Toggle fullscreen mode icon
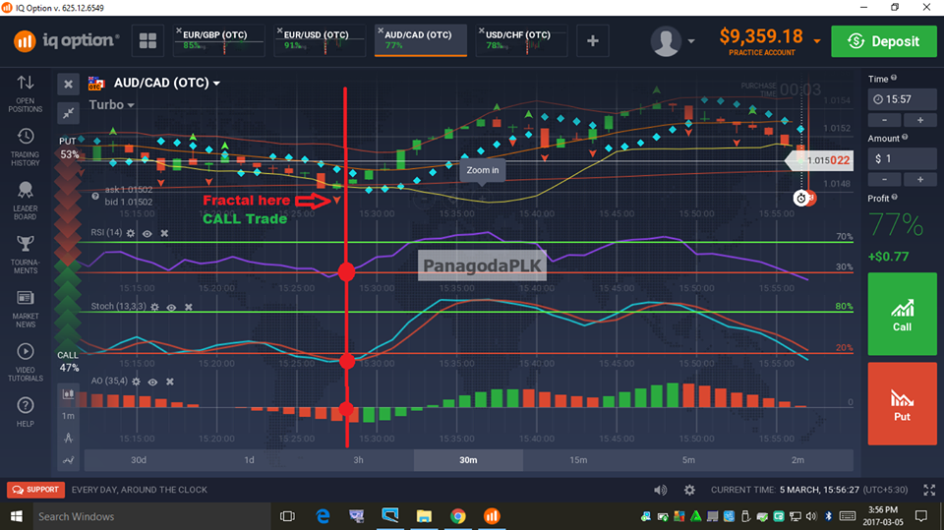The image size is (944, 530). pos(929,490)
